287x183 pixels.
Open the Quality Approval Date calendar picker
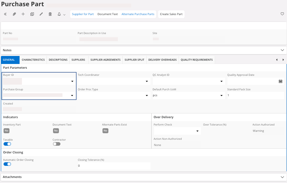pos(280,81)
